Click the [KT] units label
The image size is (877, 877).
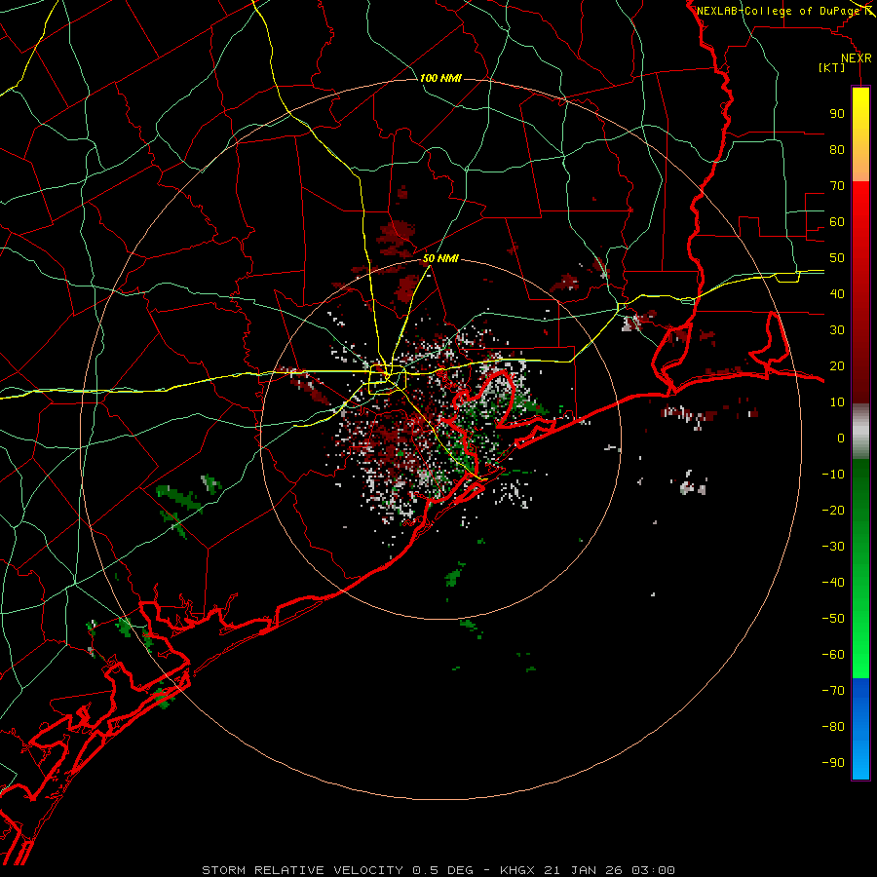tap(832, 67)
